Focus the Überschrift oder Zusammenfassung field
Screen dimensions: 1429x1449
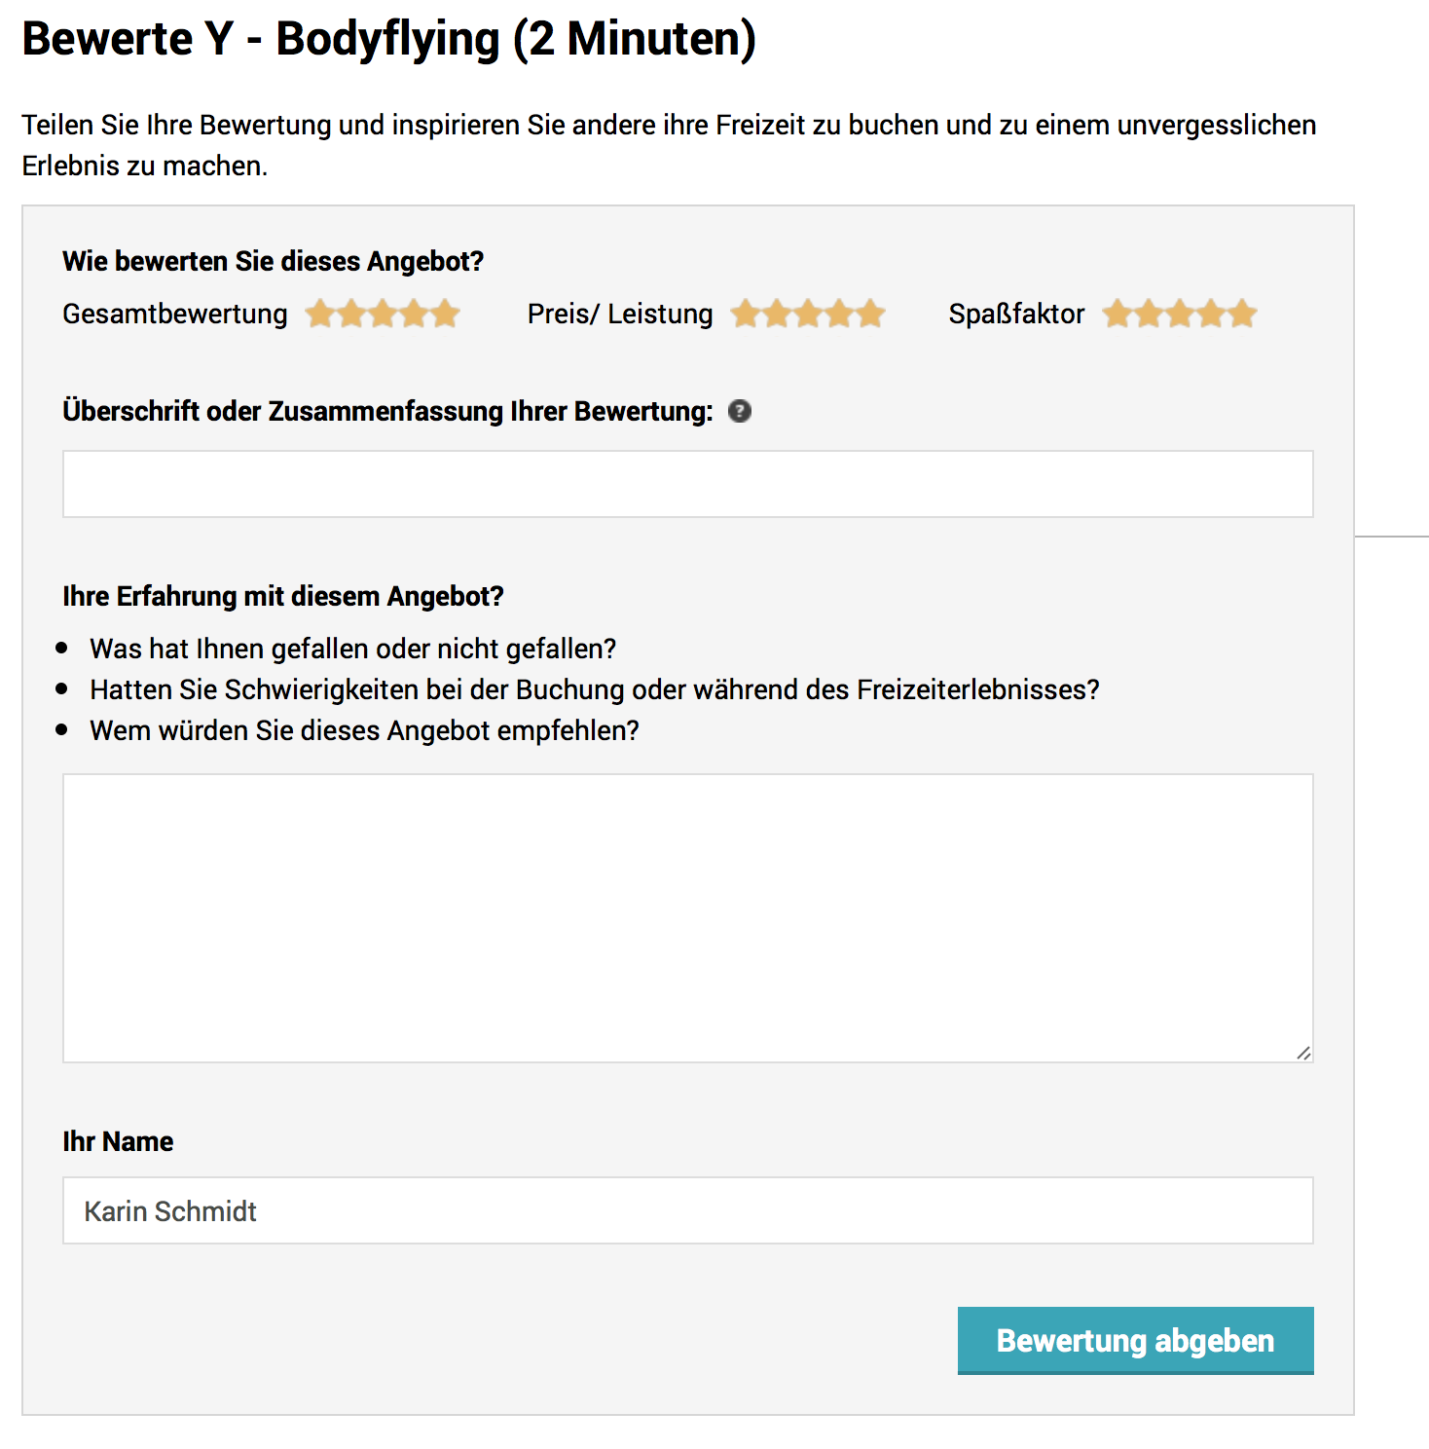click(x=688, y=484)
